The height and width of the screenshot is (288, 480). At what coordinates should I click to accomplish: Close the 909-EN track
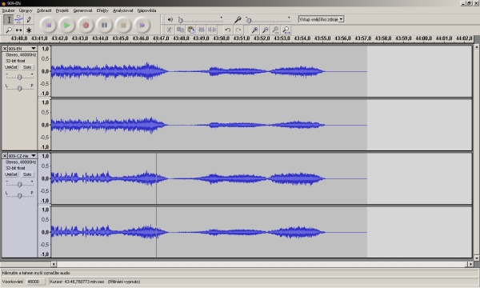[5, 48]
